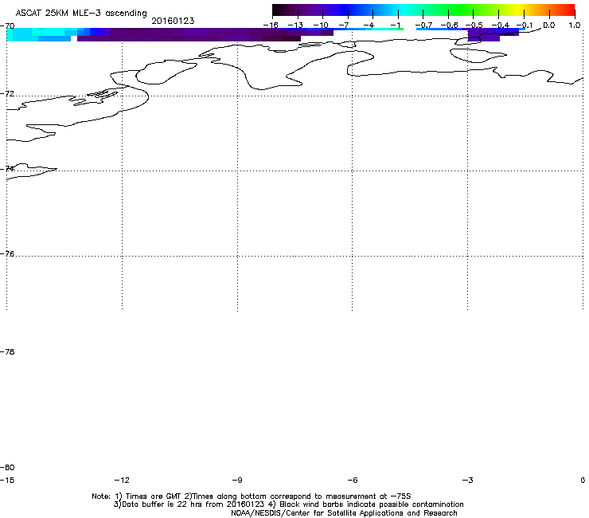
Task: Click the latitude label -80
Action: pyautogui.click(x=7, y=467)
